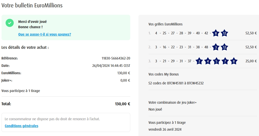259x136 pixels.
Task: Click the My Bonus codes range text
Action: 176,83
